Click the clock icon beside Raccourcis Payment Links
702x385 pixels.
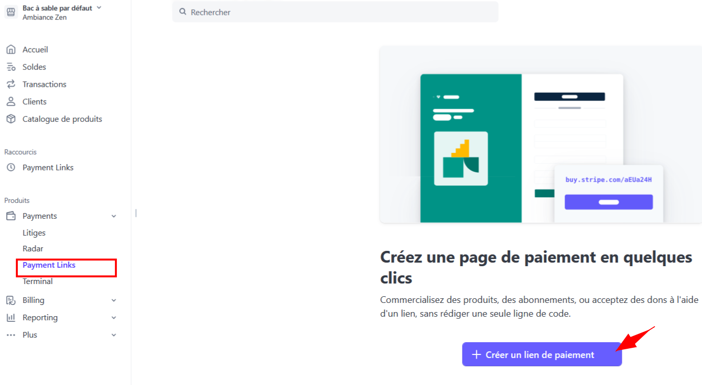tap(11, 168)
